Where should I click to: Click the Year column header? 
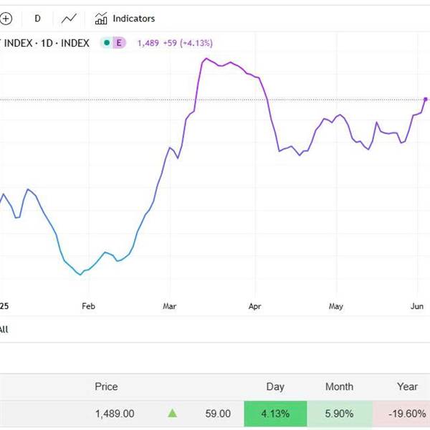[407, 386]
